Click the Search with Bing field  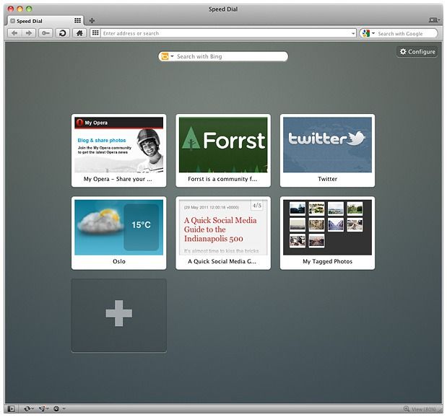pos(230,56)
